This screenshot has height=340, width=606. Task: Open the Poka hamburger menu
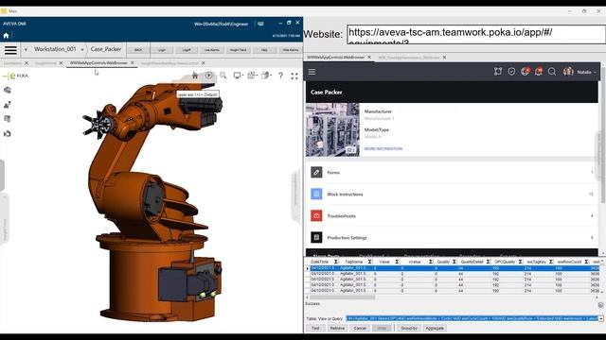pos(312,72)
